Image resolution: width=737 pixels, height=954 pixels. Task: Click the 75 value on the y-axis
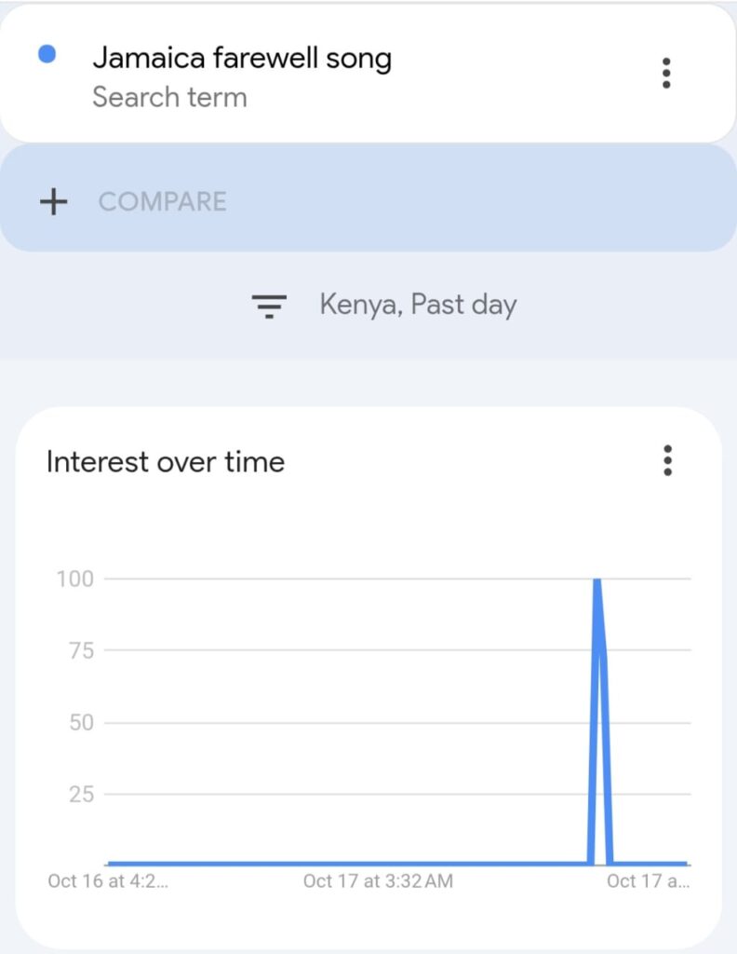pyautogui.click(x=81, y=650)
